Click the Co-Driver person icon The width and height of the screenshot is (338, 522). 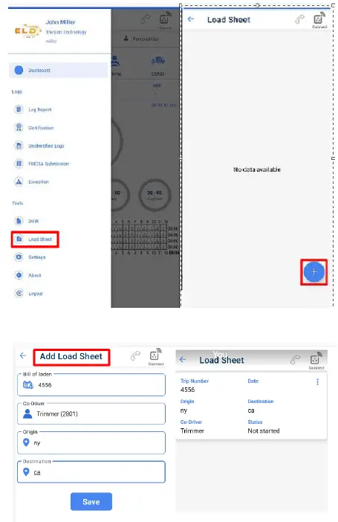27,413
